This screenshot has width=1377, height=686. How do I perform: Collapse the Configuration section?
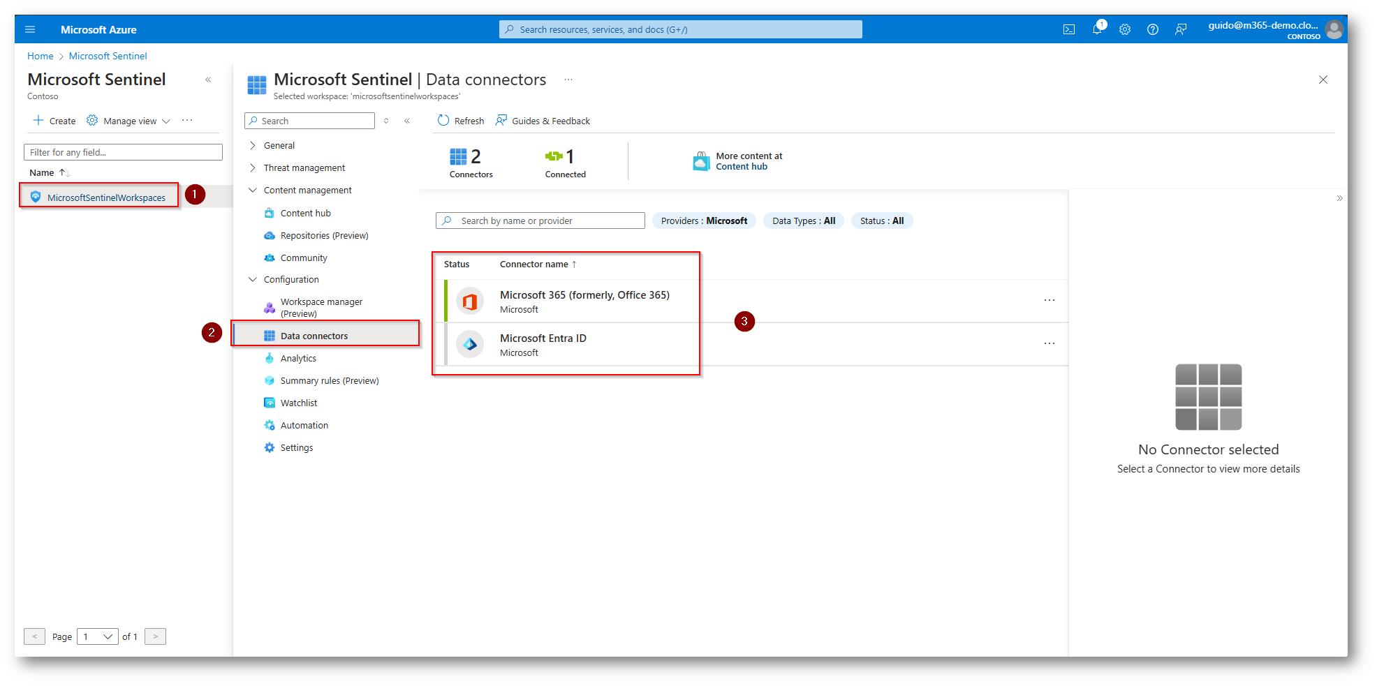click(x=284, y=279)
